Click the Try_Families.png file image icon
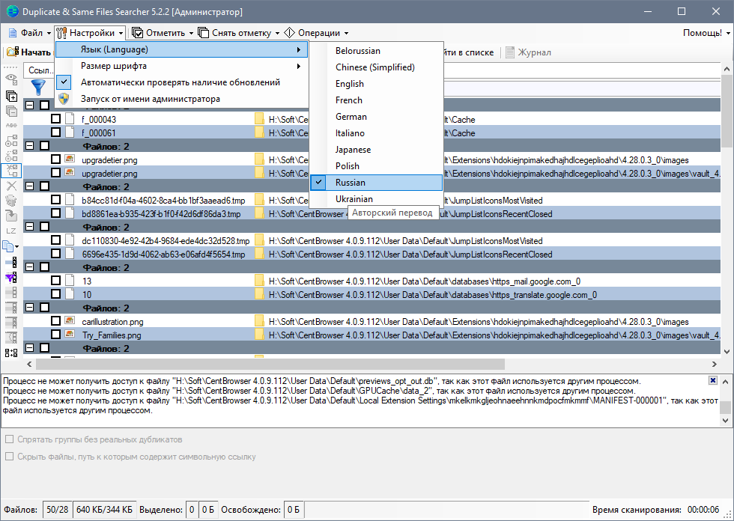This screenshot has width=734, height=521. (x=70, y=335)
